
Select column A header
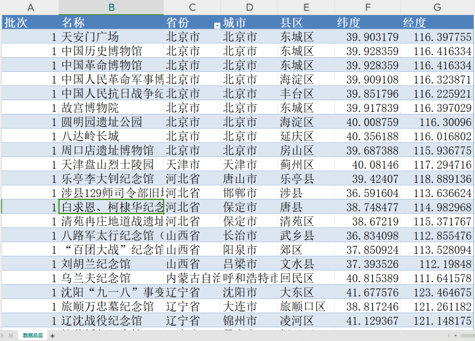click(30, 7)
